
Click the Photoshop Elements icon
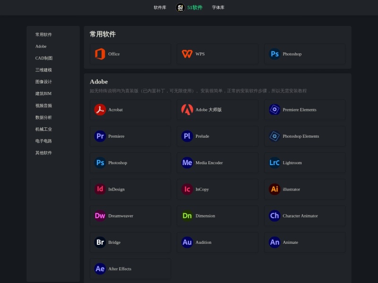tap(275, 136)
